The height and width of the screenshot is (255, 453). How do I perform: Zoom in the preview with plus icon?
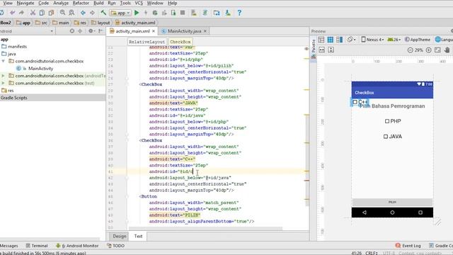428,50
